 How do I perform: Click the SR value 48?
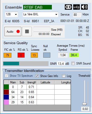[87, 28]
